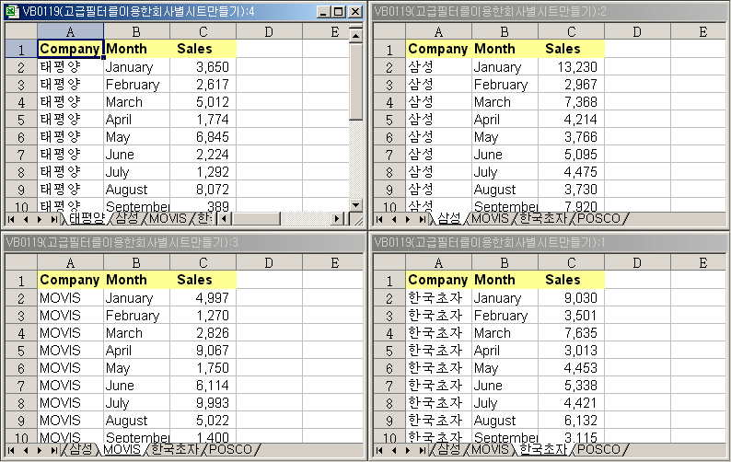Screen dimensions: 731x462
Task: Go to the last sheet tab in window 3
Action: [54, 450]
